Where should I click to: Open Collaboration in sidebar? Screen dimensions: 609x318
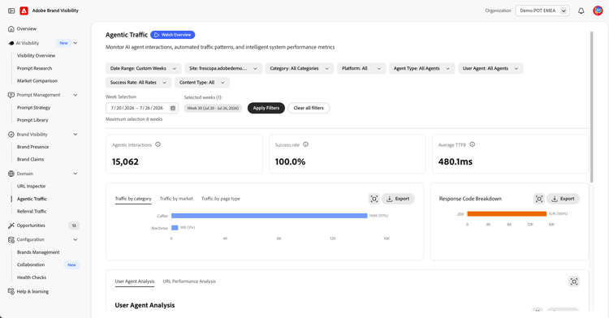click(31, 265)
